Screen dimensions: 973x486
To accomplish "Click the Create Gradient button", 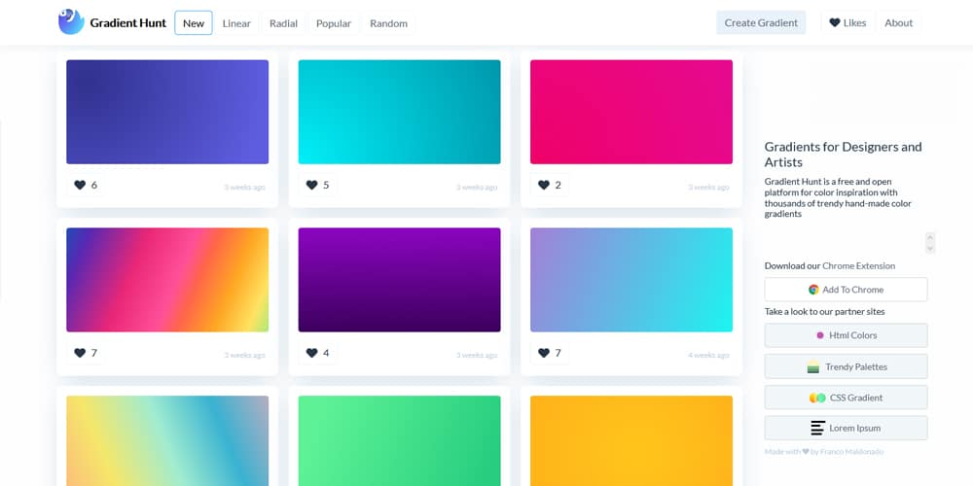I will (761, 22).
